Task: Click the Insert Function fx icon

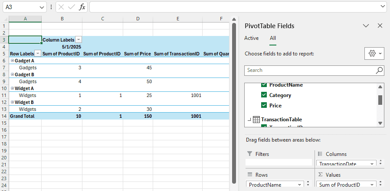Action: click(x=82, y=7)
